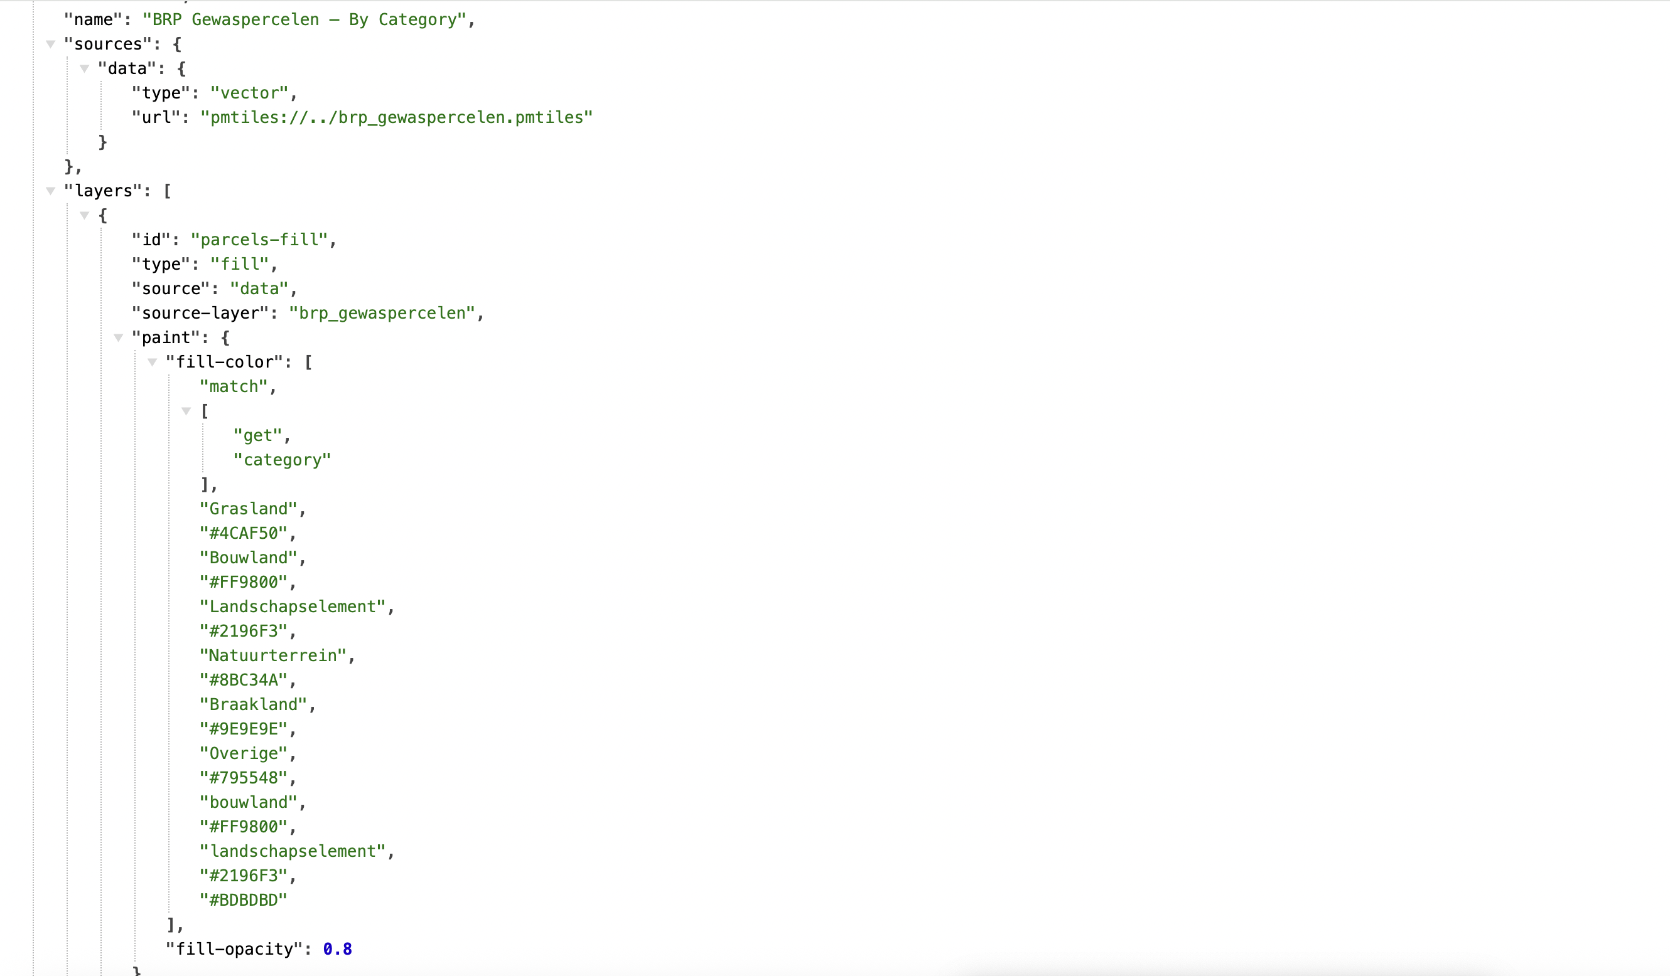Collapse the get-category inner array
Viewport: 1670px width, 976px height.
coord(186,411)
